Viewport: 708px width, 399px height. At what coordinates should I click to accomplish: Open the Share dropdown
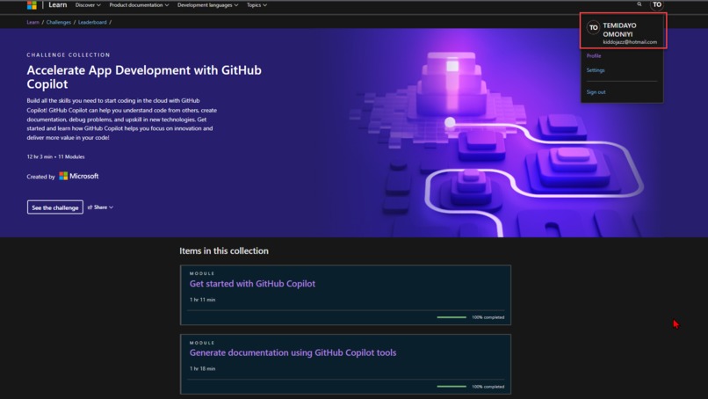pyautogui.click(x=100, y=207)
